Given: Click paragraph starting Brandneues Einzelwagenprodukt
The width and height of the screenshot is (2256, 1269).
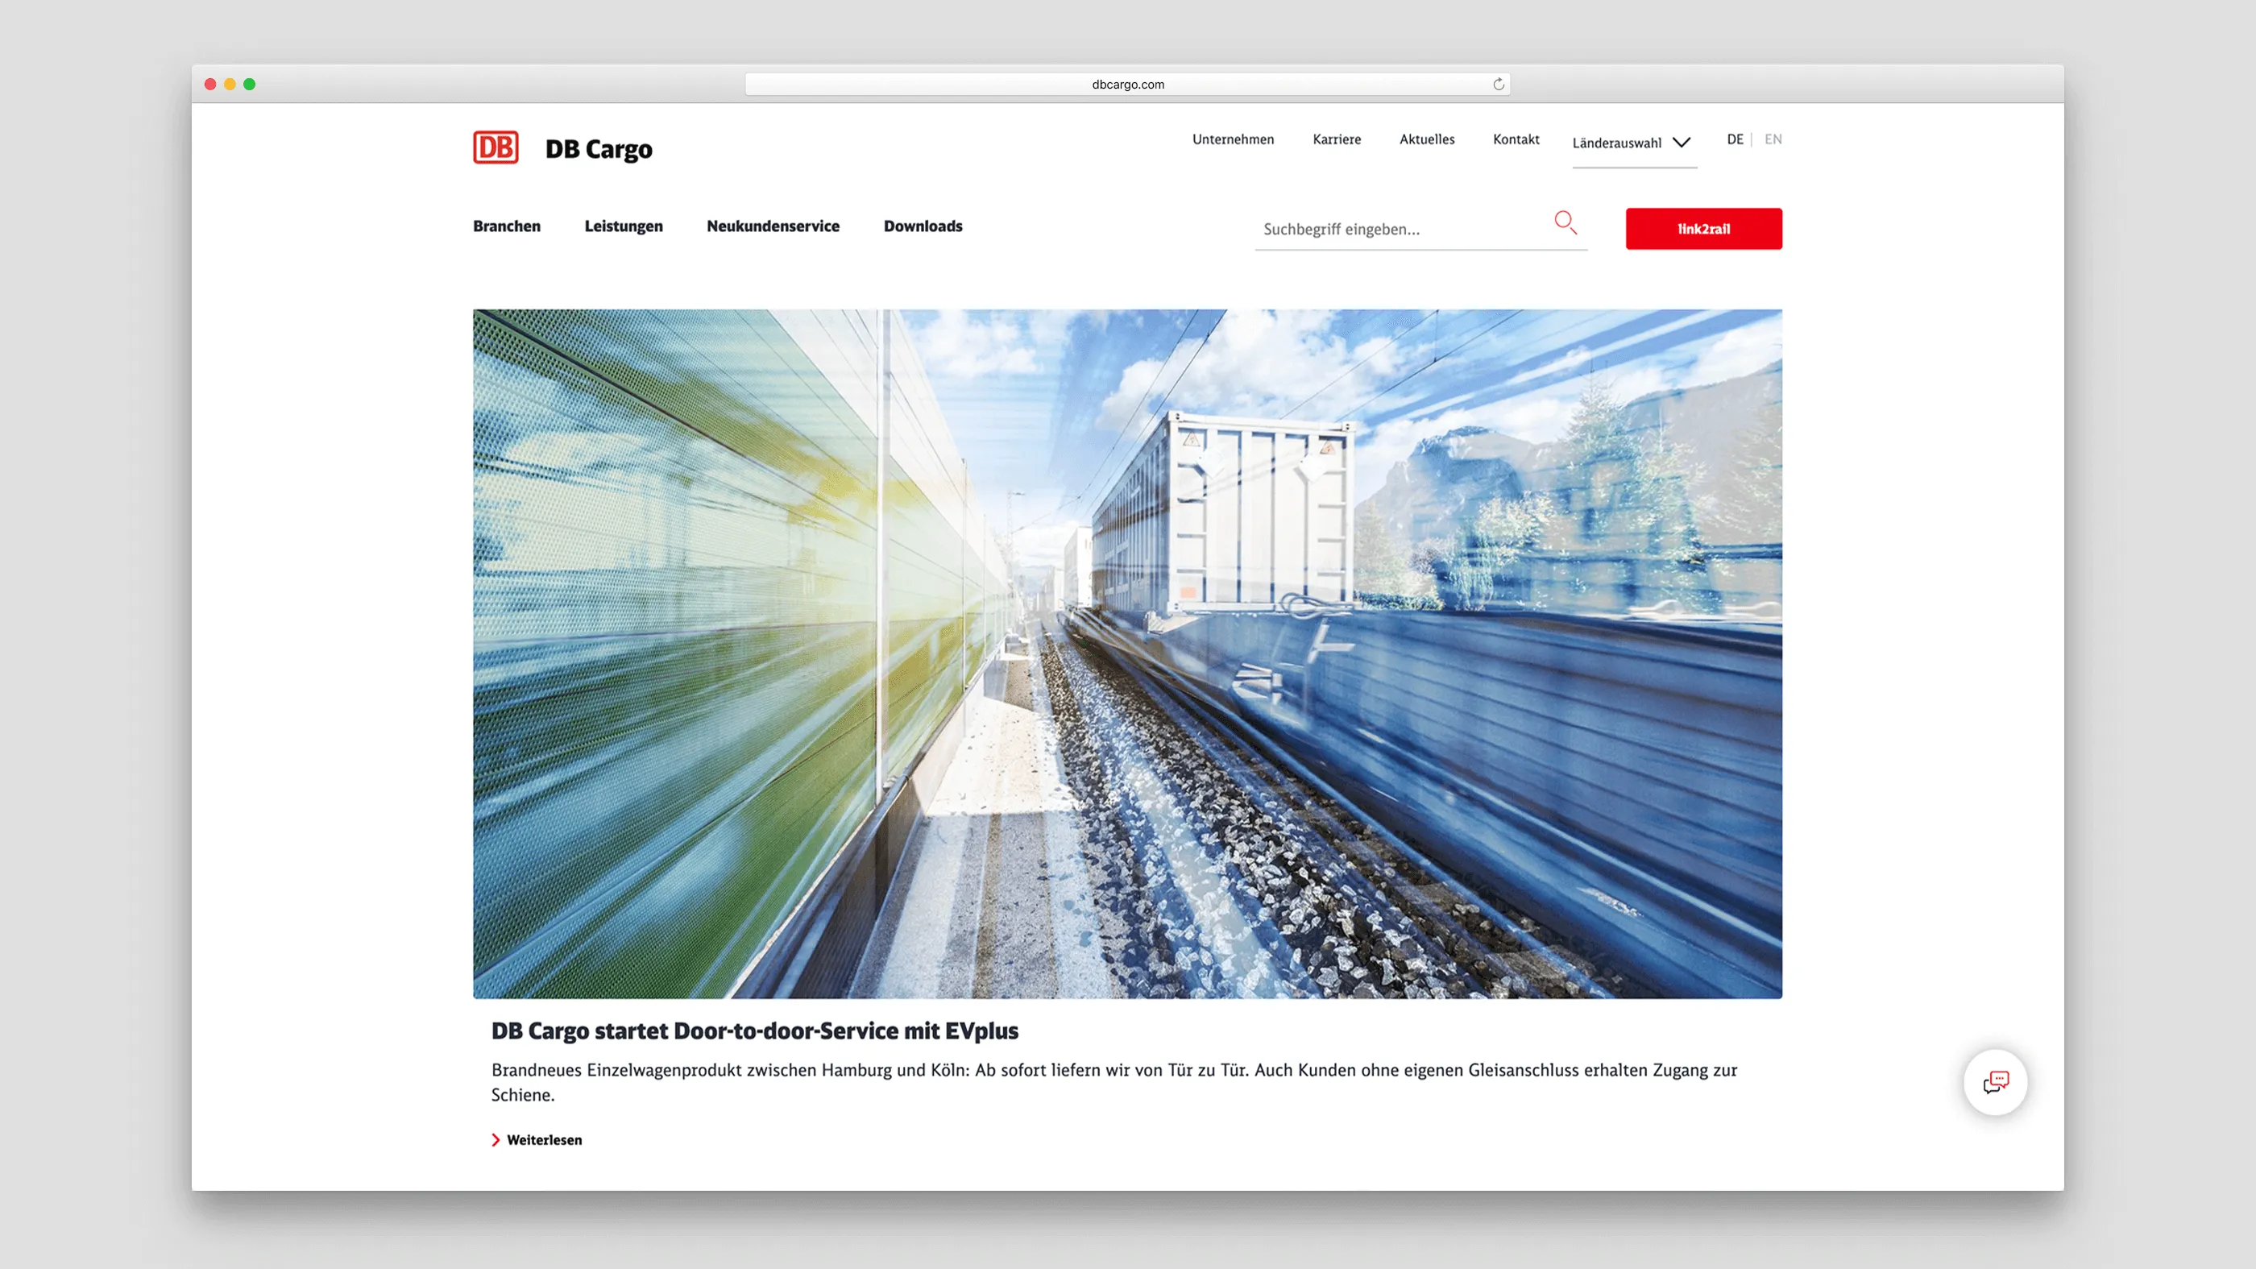Looking at the screenshot, I should point(1114,1082).
